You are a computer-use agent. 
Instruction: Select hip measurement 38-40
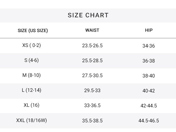[x=149, y=76]
